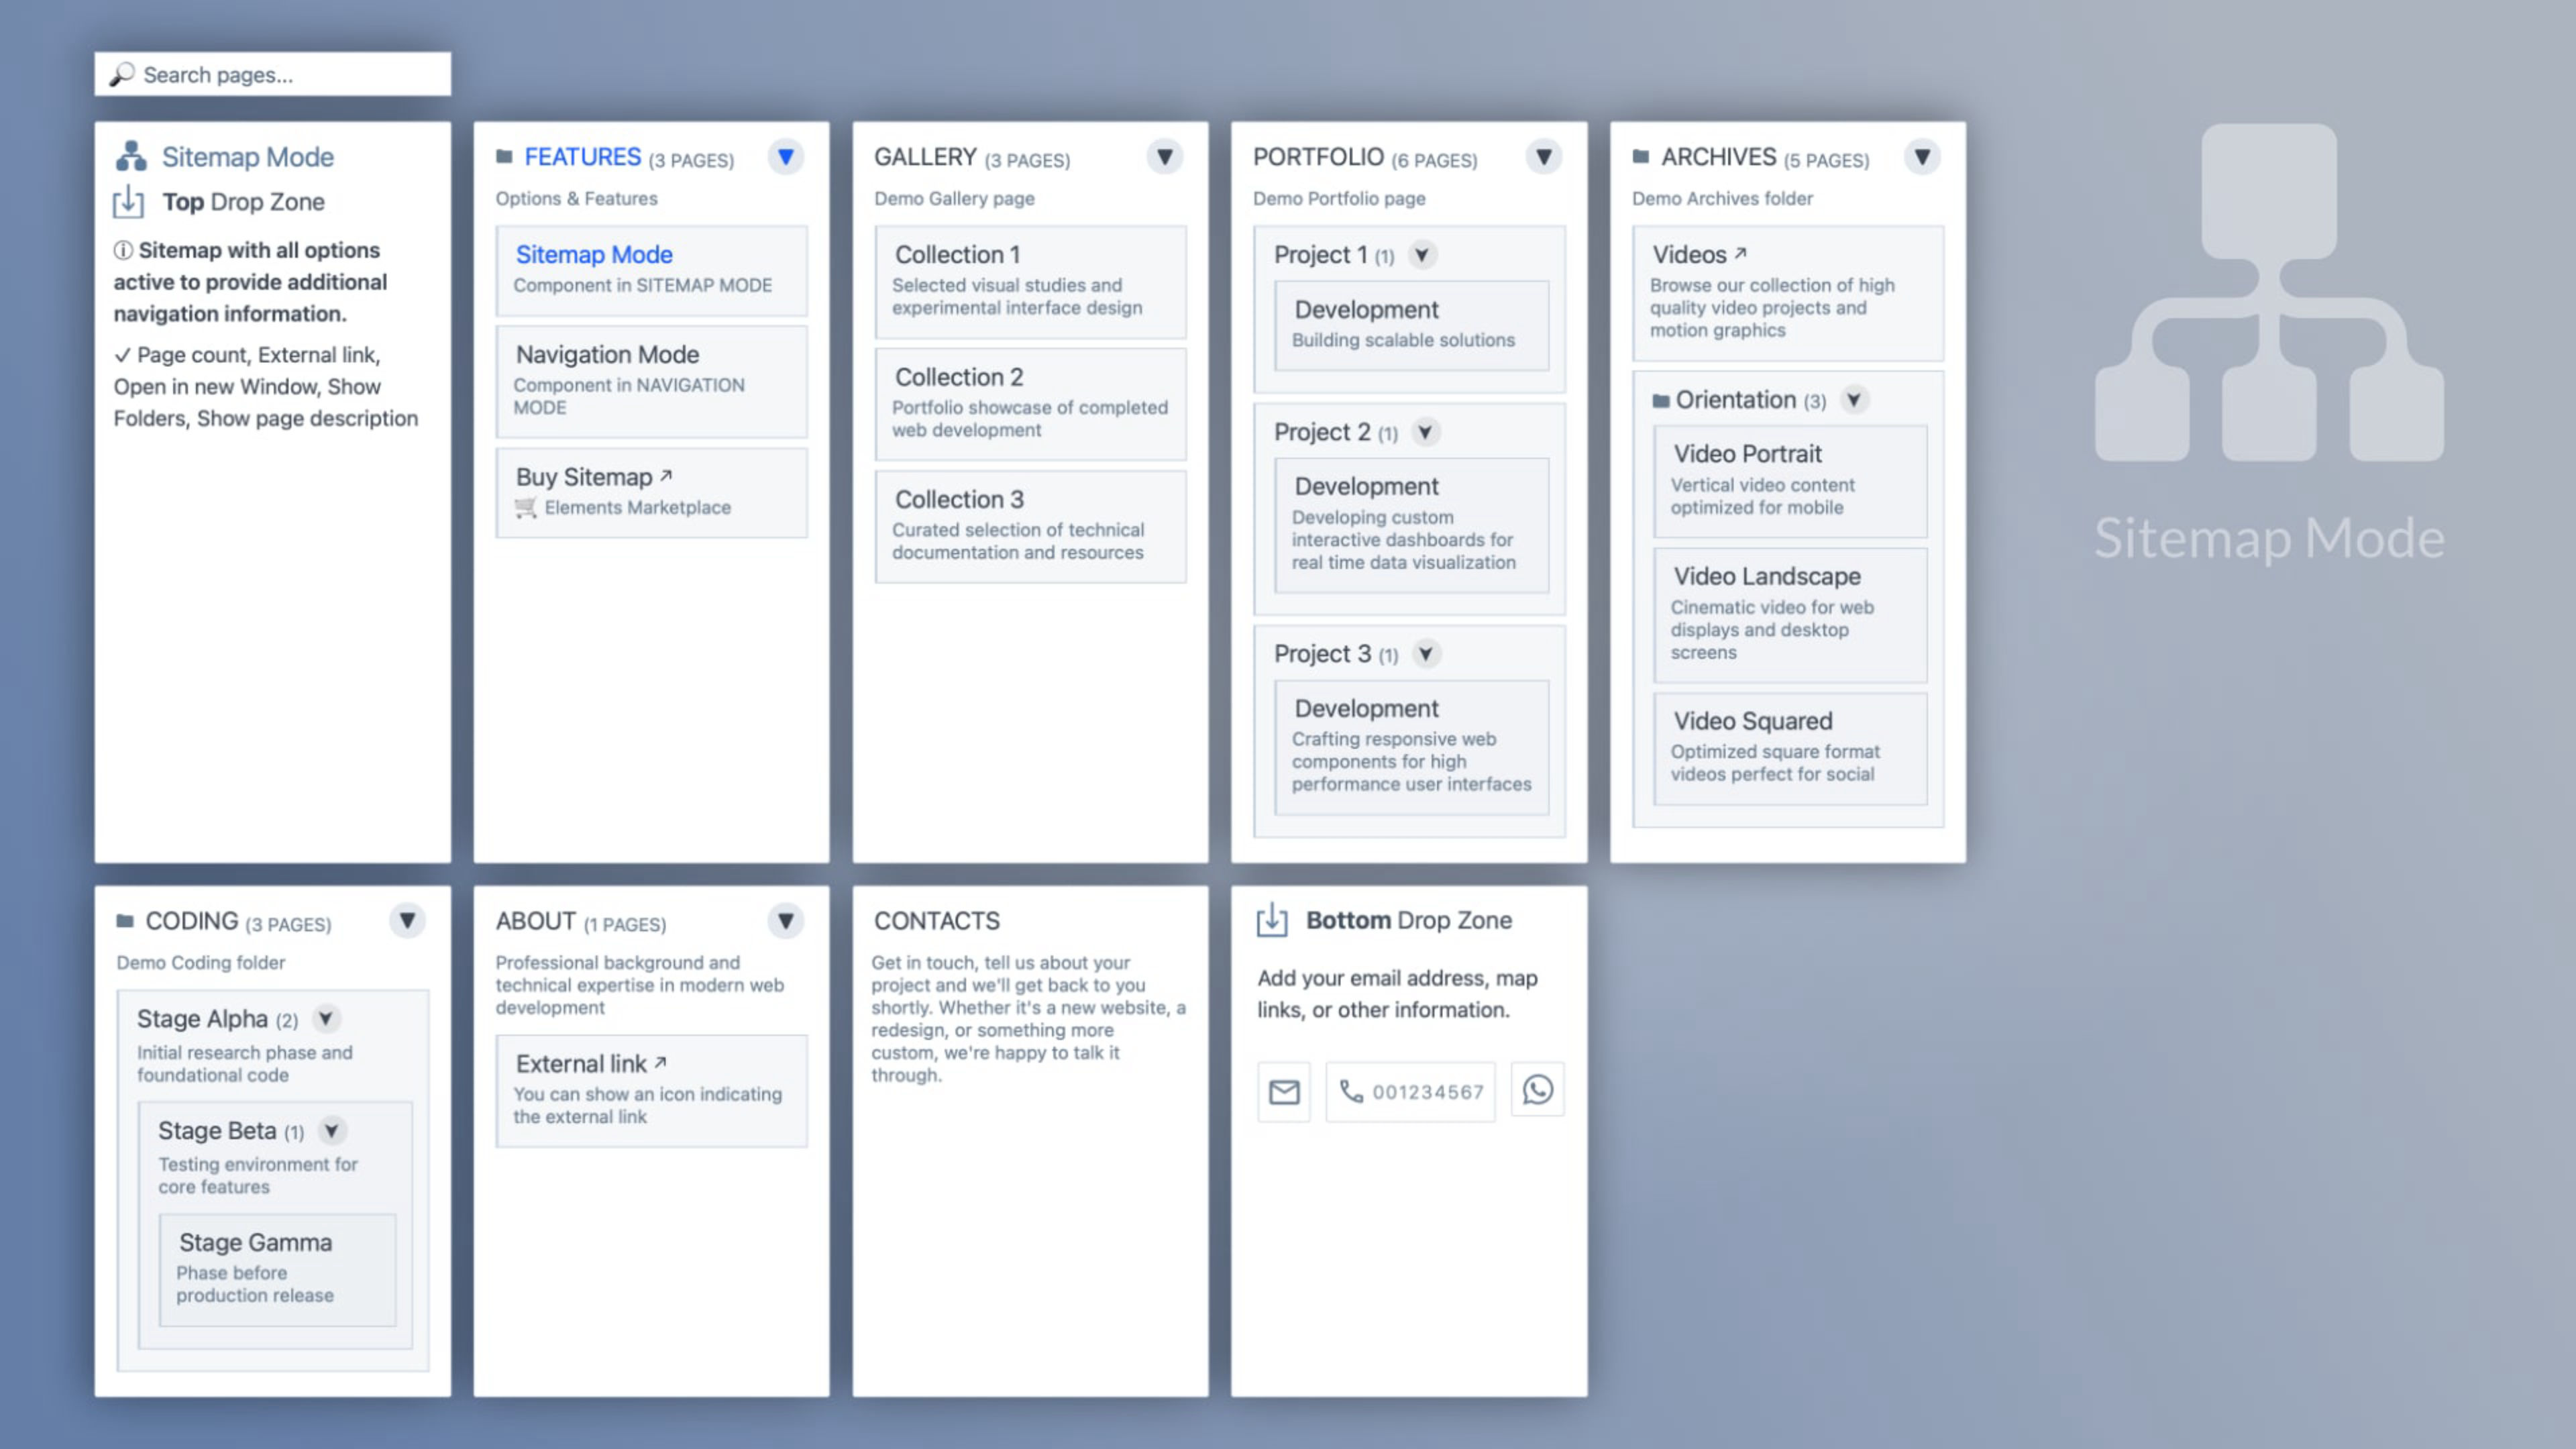
Task: Click the Bottom Drop Zone download icon
Action: pyautogui.click(x=1271, y=919)
